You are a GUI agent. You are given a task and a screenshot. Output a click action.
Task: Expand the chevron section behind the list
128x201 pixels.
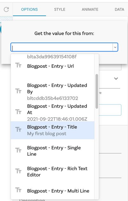click(x=116, y=79)
